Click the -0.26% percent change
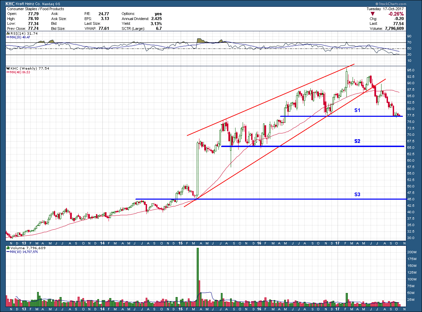This screenshot has width=422, height=312. tap(396, 14)
